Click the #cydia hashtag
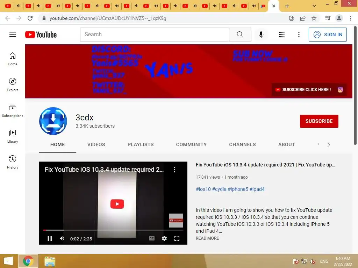 pyautogui.click(x=219, y=189)
